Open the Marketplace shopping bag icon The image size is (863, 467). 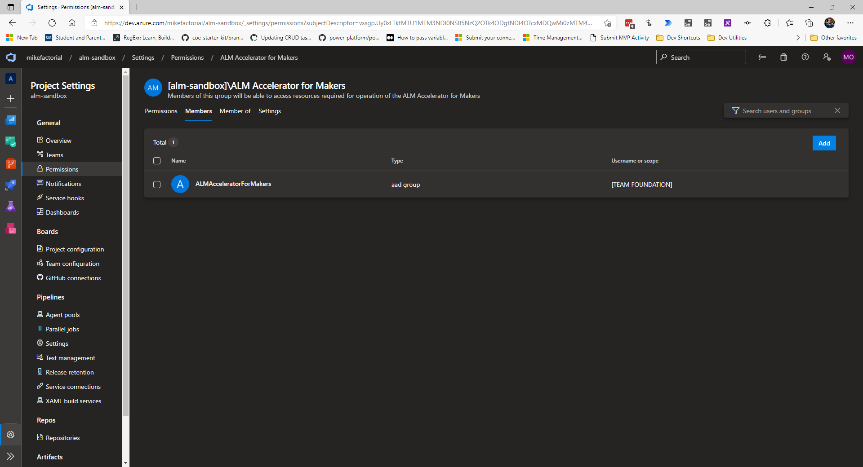point(783,57)
